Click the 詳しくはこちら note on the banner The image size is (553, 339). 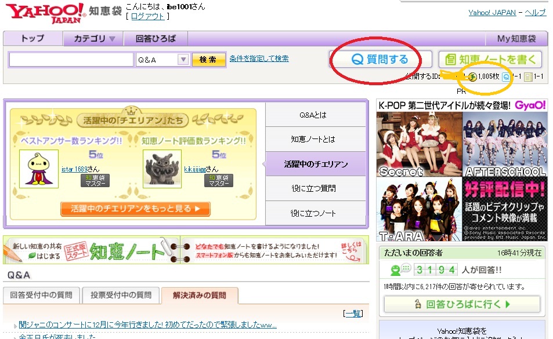(x=351, y=251)
